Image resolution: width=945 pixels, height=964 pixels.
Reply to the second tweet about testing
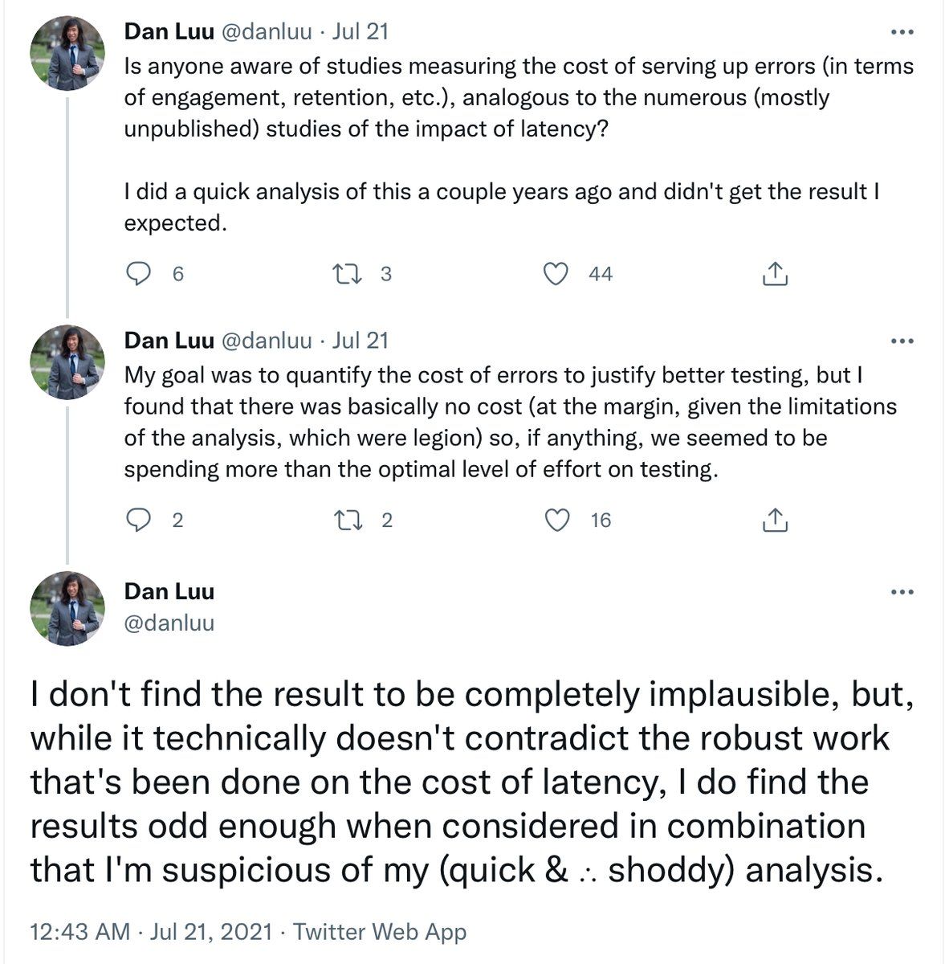tap(140, 521)
